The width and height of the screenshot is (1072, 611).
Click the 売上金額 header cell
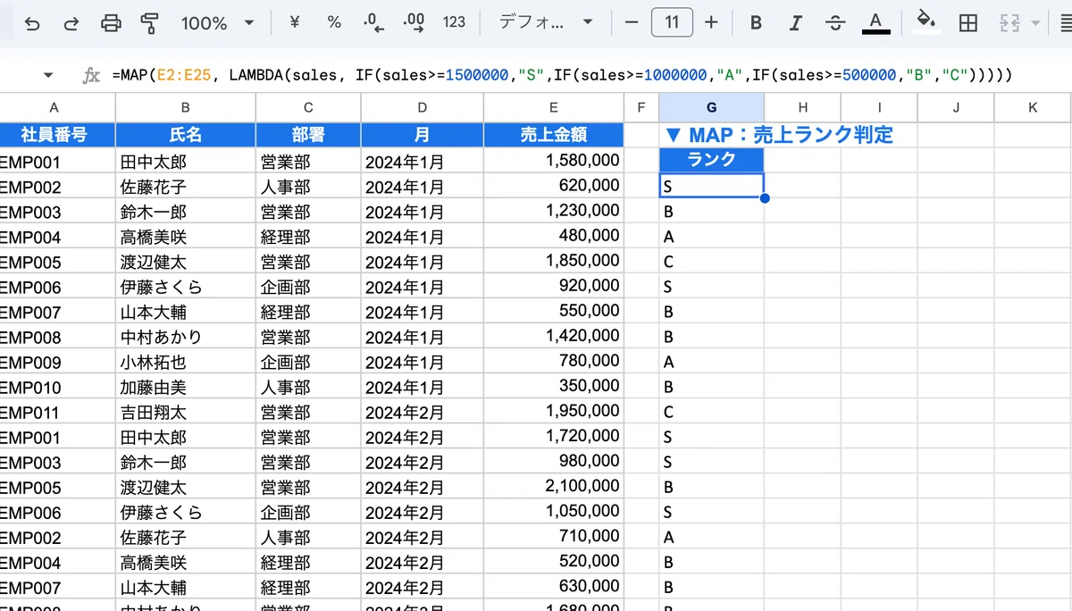[x=554, y=135]
